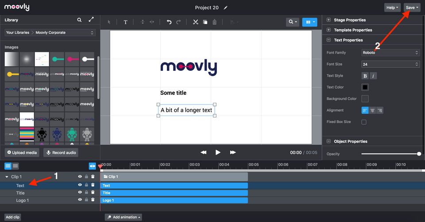The image size is (425, 222).
Task: Toggle bold text style
Action: coord(365,76)
